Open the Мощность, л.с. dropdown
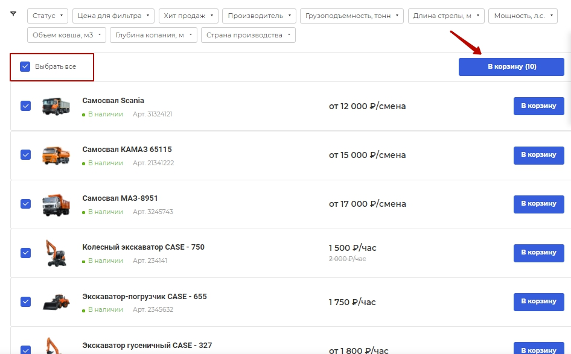Image resolution: width=571 pixels, height=354 pixels. tap(523, 16)
